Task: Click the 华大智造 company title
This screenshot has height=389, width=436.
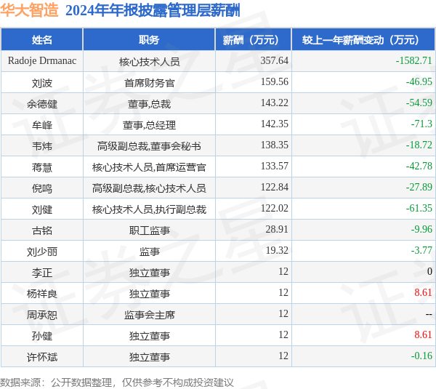Action: coord(29,10)
